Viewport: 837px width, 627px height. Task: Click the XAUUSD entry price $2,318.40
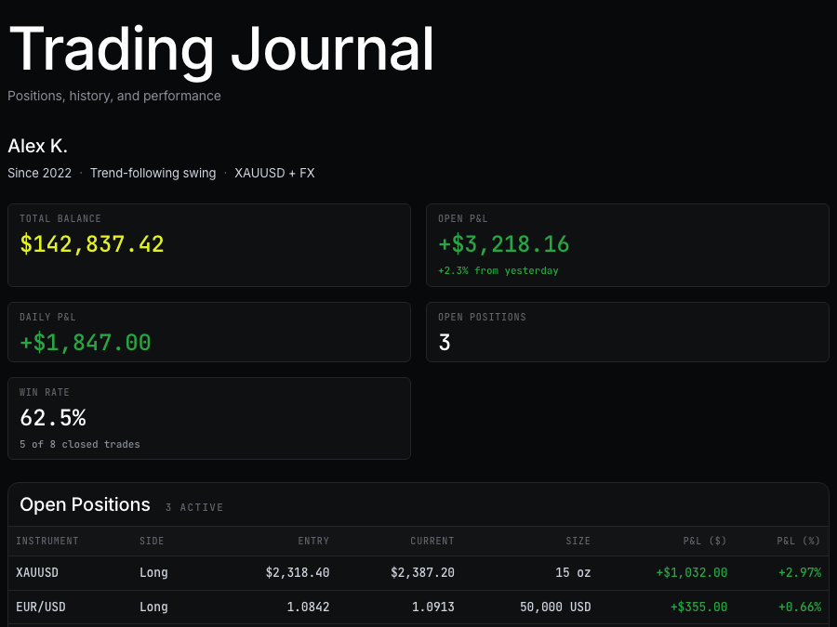[298, 572]
